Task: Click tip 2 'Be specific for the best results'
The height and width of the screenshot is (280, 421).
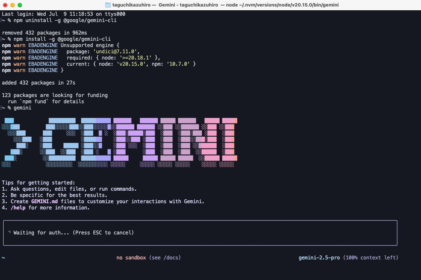Action: 54,195
